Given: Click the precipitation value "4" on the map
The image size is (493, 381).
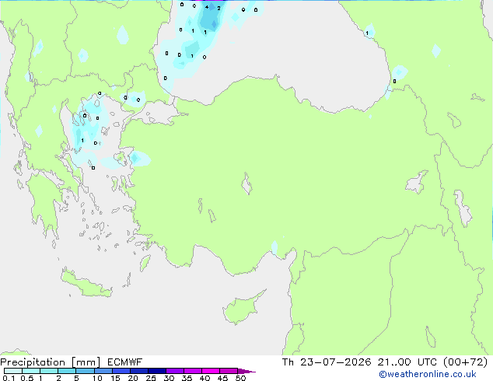Looking at the screenshot, I should (x=207, y=7).
